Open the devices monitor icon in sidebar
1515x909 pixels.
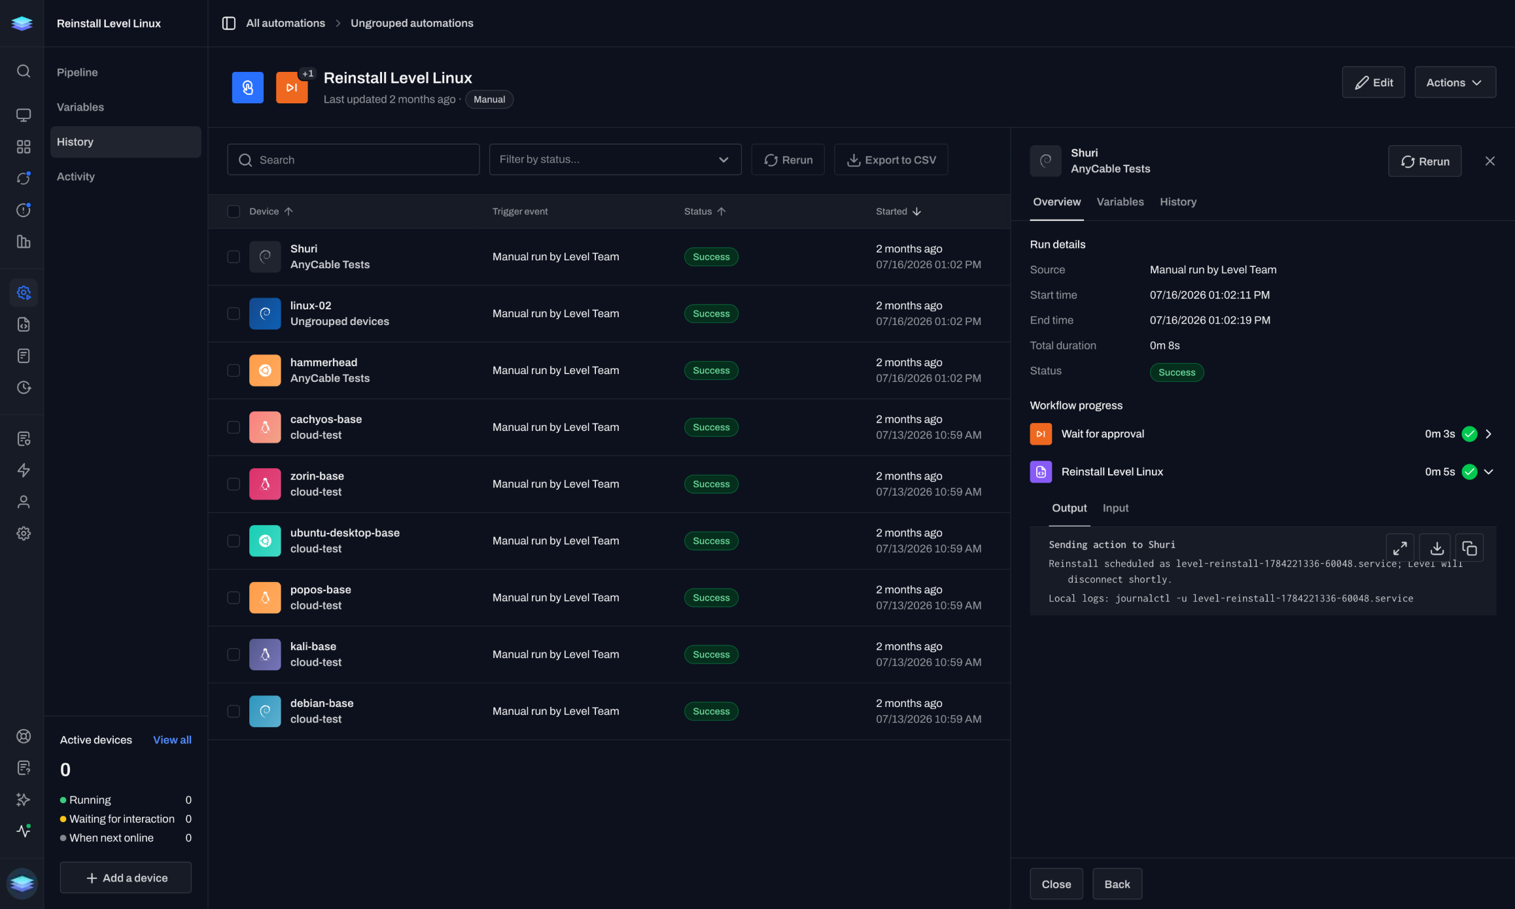coord(24,115)
